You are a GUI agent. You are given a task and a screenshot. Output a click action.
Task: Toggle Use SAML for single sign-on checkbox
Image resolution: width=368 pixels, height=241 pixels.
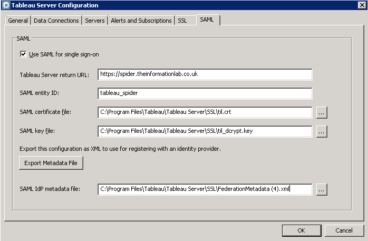(23, 54)
